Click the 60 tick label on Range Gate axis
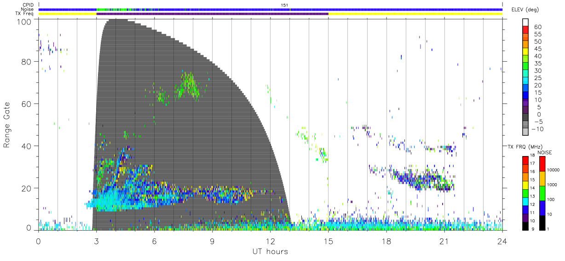Viewport: 565px width, 261px height. [27, 104]
